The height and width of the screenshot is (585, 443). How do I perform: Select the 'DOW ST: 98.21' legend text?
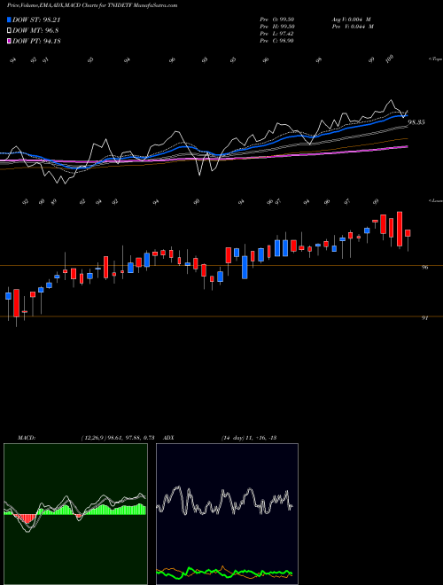coord(36,20)
